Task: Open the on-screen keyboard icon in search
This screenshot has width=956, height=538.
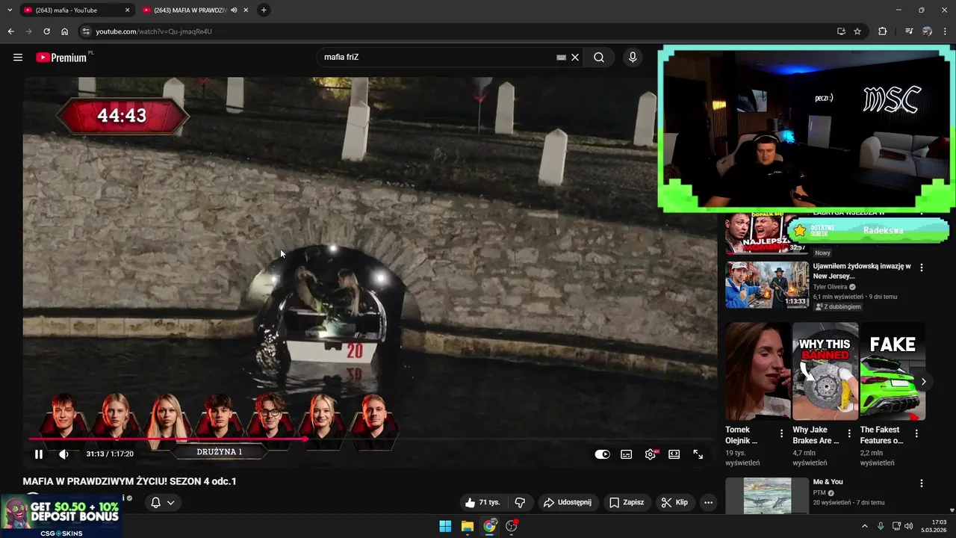Action: click(x=561, y=58)
